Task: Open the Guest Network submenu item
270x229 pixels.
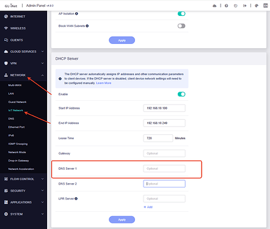Action: coord(17,102)
